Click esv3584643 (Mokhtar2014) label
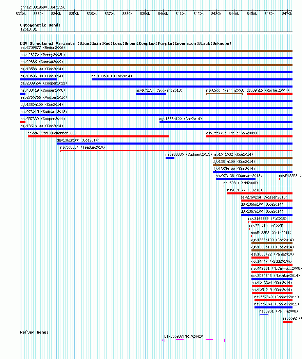The width and height of the screenshot is (302, 359). pos(276,276)
